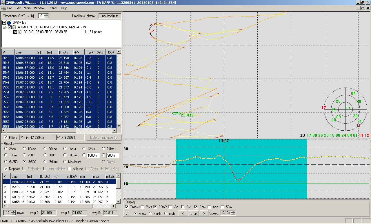371x224 pixels.
Task: Decrease the rows count spinner
Action: [x=14, y=214]
